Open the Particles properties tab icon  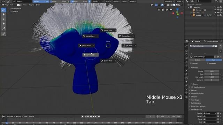pos(187,78)
